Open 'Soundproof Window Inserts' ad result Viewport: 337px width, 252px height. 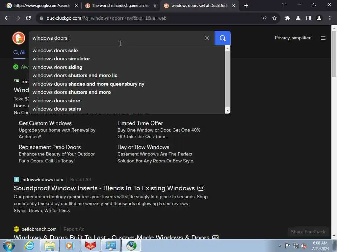104,188
